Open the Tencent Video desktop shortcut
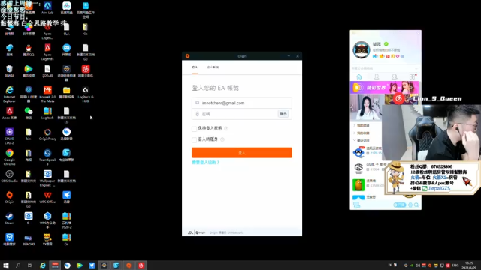The image size is (481, 270). [x=29, y=71]
